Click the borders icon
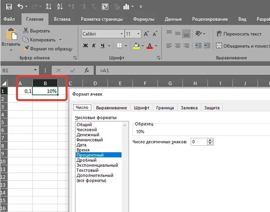Screen dimensions: 270x212 pyautogui.click(x=119, y=46)
